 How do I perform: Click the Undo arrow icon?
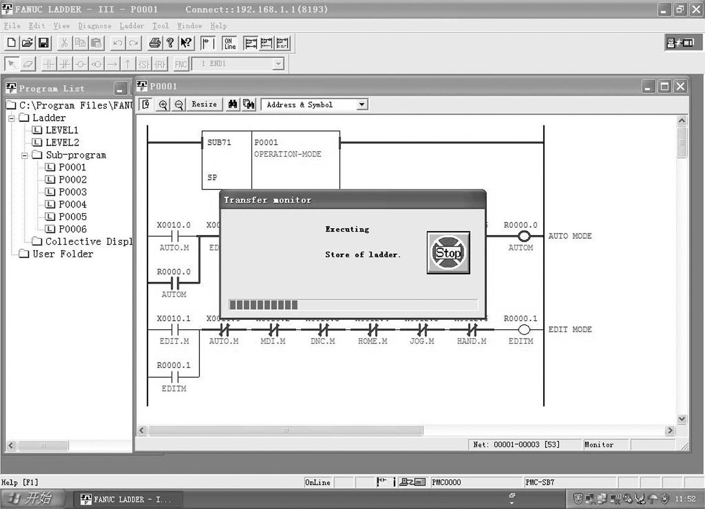[x=117, y=43]
